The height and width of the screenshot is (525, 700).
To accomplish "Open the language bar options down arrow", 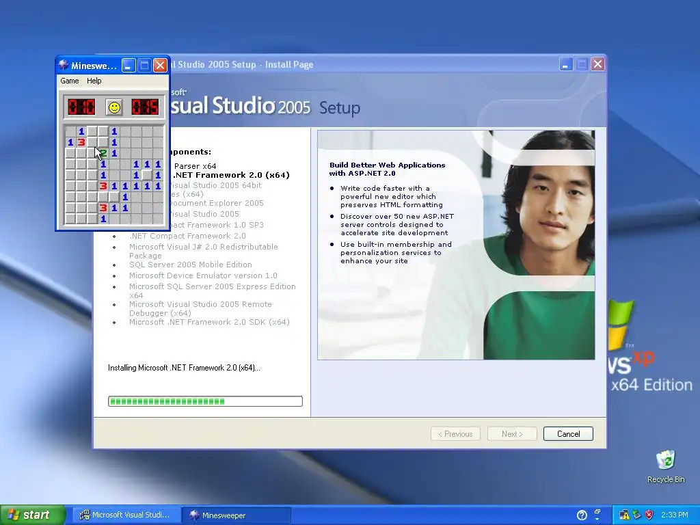I will [x=597, y=520].
